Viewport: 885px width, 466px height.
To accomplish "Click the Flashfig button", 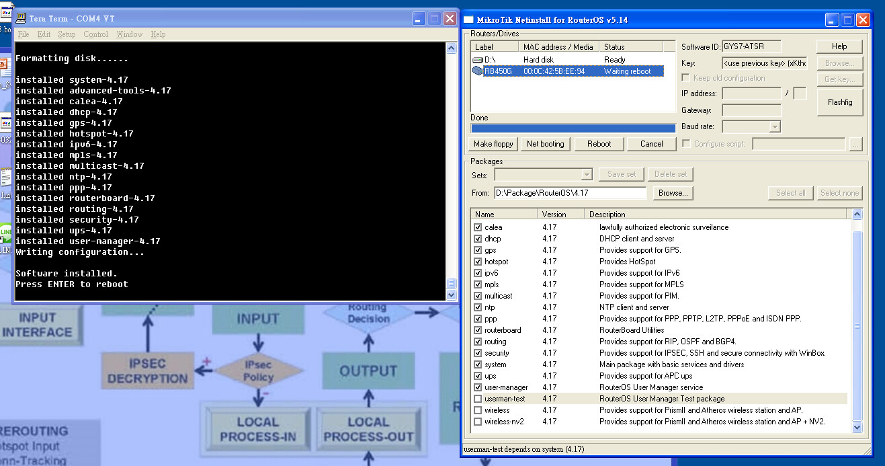I will [x=839, y=102].
